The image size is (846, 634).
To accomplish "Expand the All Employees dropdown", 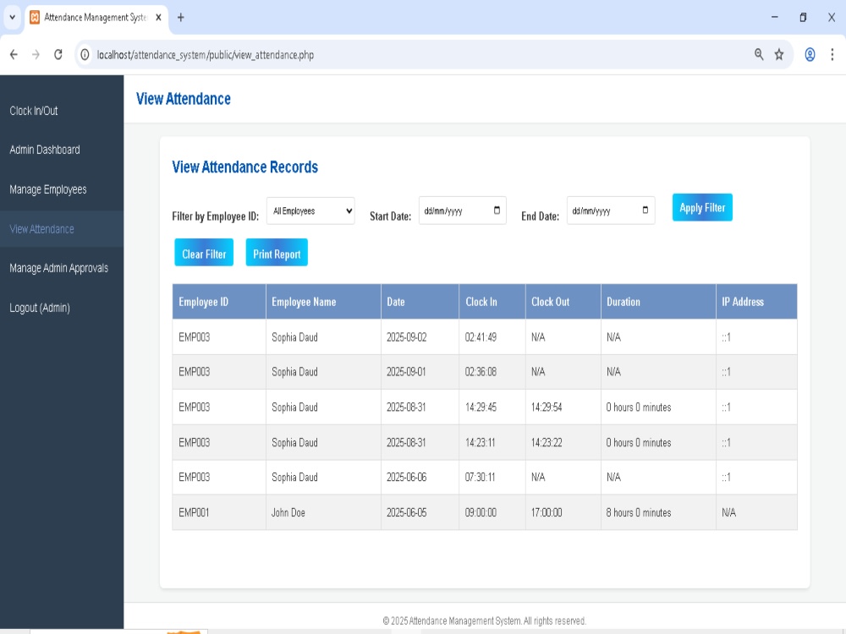I will coord(310,210).
